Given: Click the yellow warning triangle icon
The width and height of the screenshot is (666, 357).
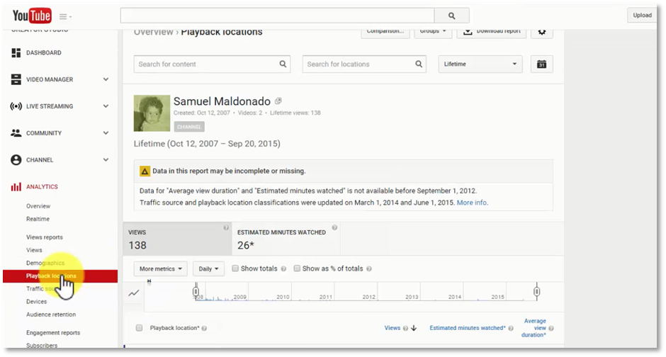Looking at the screenshot, I should pyautogui.click(x=145, y=171).
